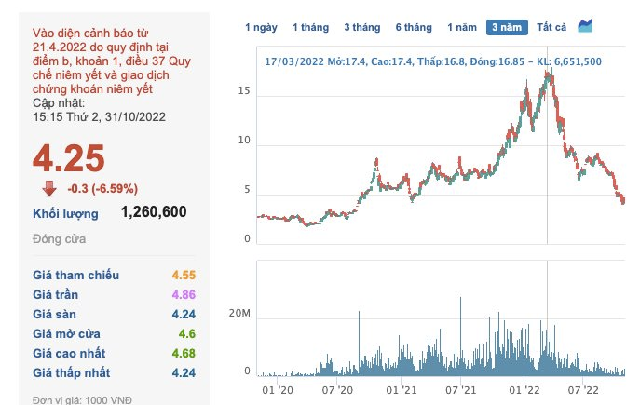Click the red down arrow price indicator
This screenshot has height=405, width=640.
[x=48, y=188]
